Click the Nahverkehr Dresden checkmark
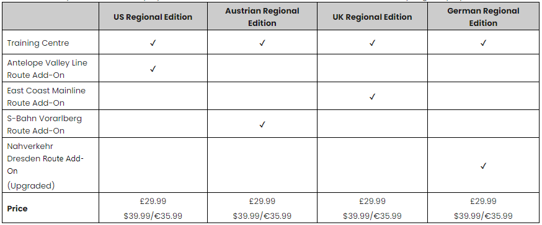 pos(483,166)
